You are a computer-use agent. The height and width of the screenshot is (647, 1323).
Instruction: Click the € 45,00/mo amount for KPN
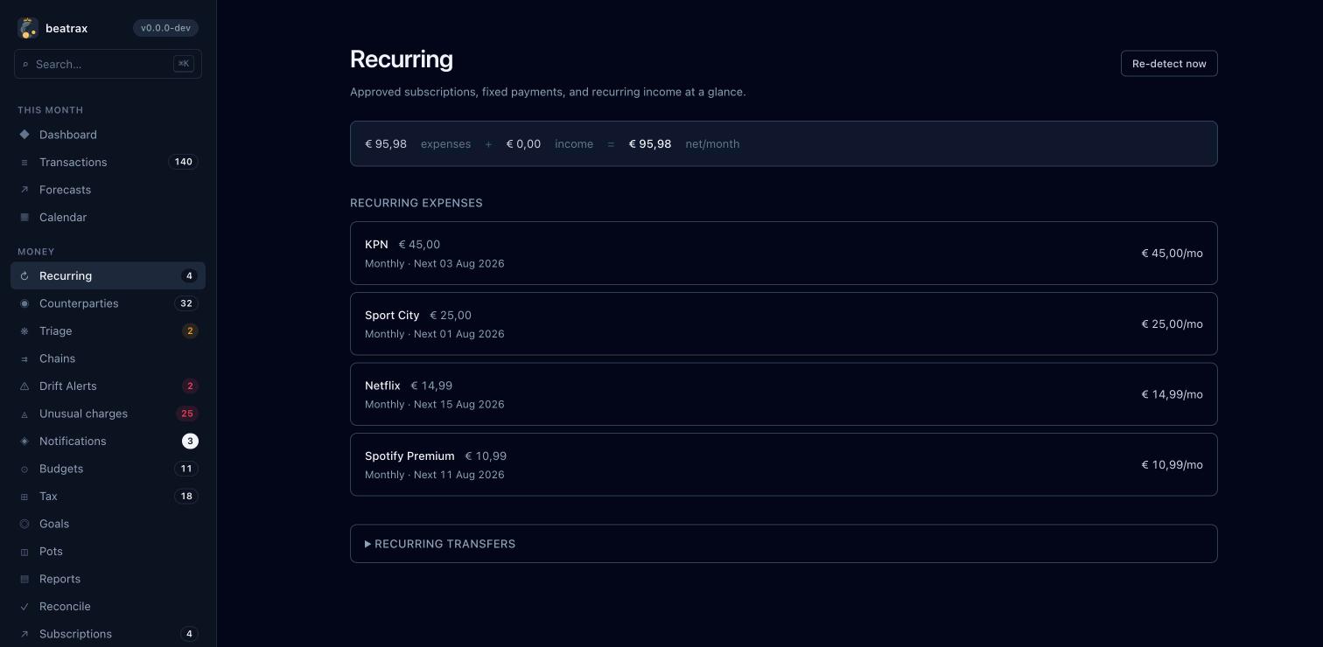1172,253
